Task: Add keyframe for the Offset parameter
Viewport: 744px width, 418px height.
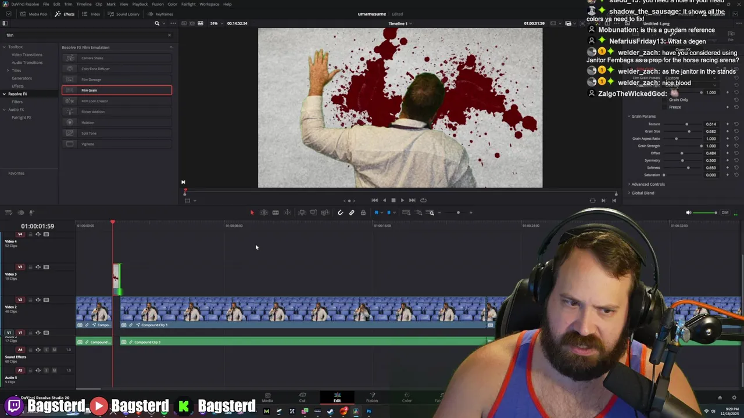Action: [728, 153]
